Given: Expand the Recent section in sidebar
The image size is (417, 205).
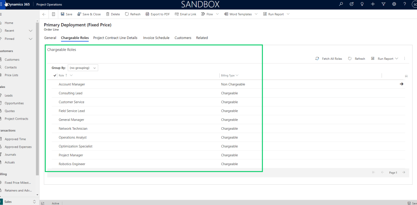Looking at the screenshot, I should pyautogui.click(x=31, y=31).
